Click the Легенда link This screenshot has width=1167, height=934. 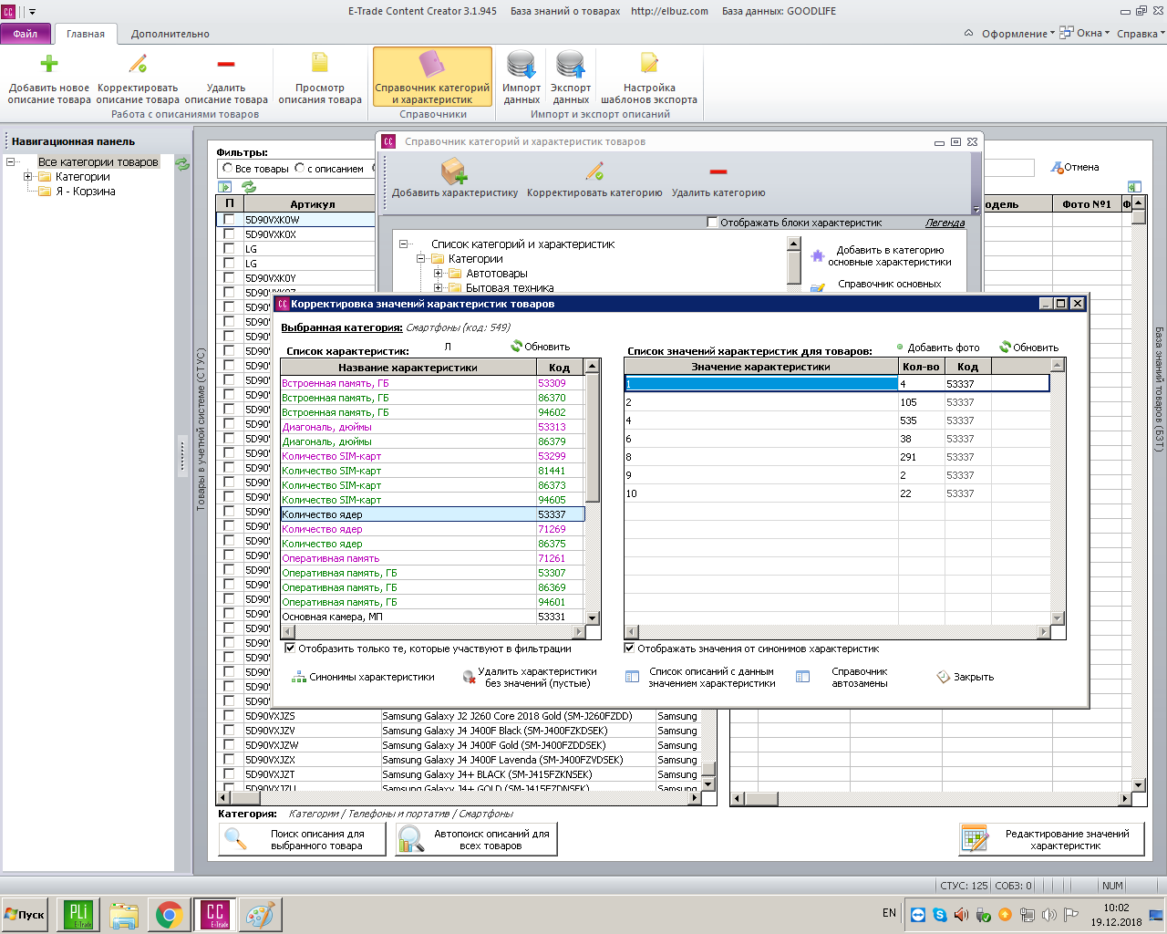pos(945,223)
